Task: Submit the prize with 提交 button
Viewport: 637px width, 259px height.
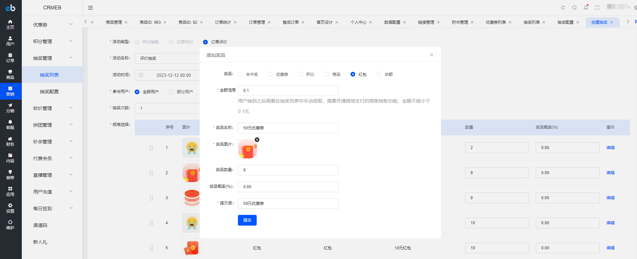Action: point(247,220)
